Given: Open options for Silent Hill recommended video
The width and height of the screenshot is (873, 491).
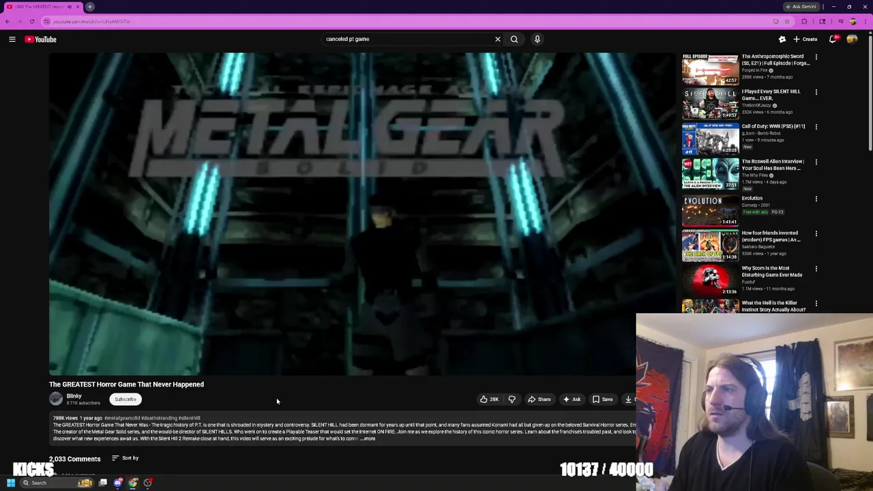Looking at the screenshot, I should [x=816, y=92].
